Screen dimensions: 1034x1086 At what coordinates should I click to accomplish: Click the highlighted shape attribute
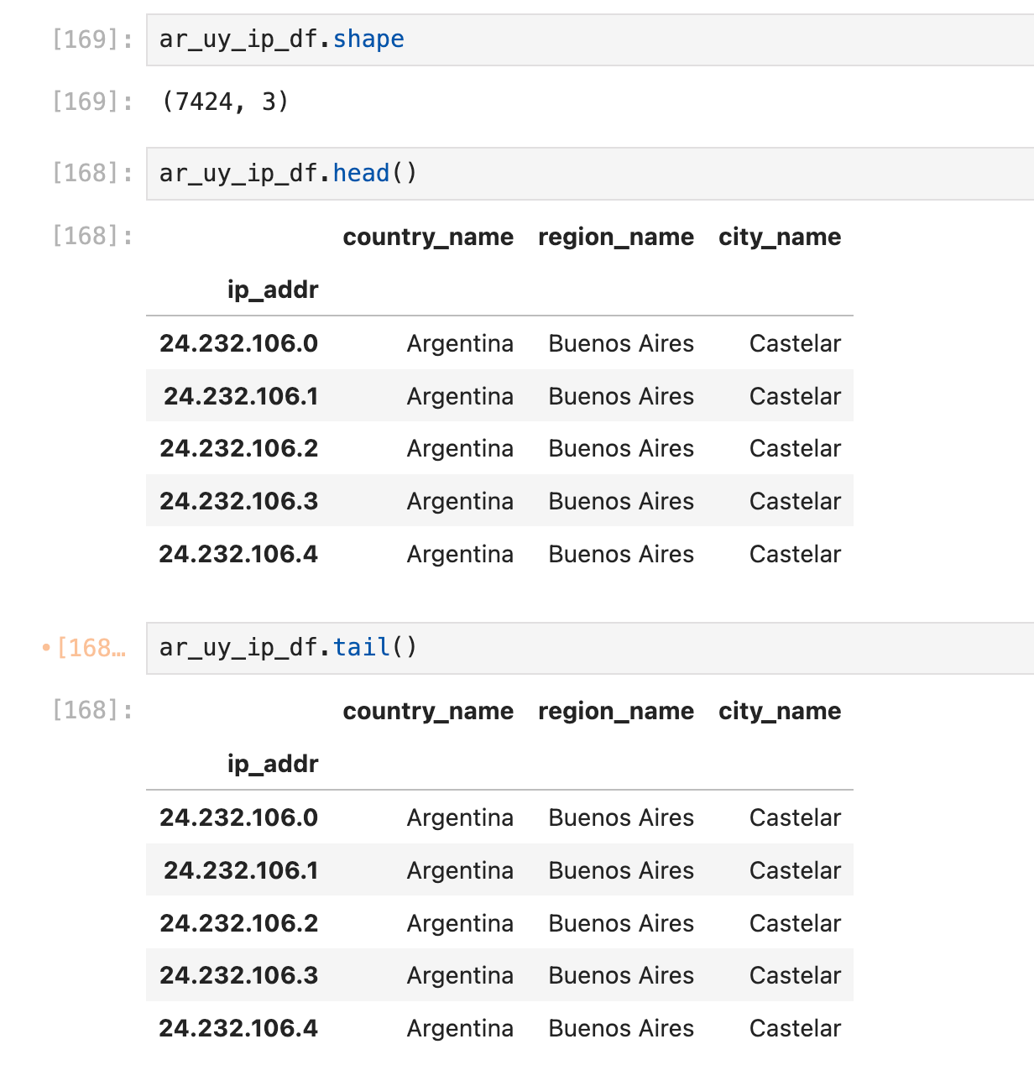click(x=368, y=39)
